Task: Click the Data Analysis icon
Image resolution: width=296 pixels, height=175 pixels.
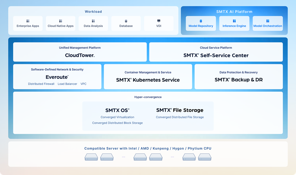Action: (x=93, y=21)
